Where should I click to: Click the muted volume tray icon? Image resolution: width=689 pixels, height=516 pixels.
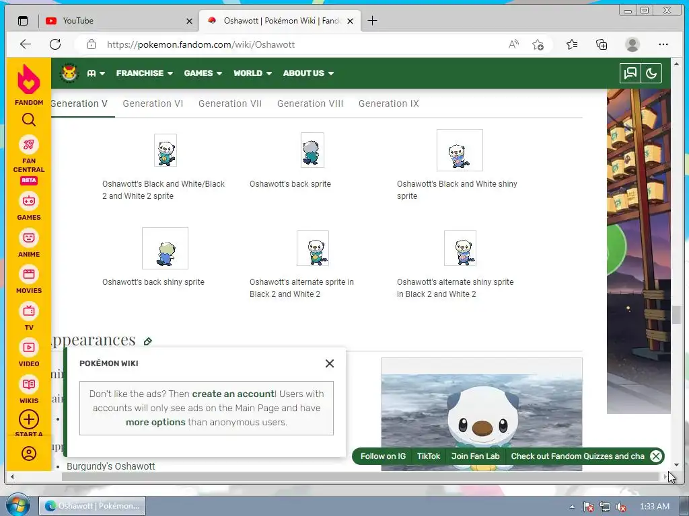tap(621, 507)
